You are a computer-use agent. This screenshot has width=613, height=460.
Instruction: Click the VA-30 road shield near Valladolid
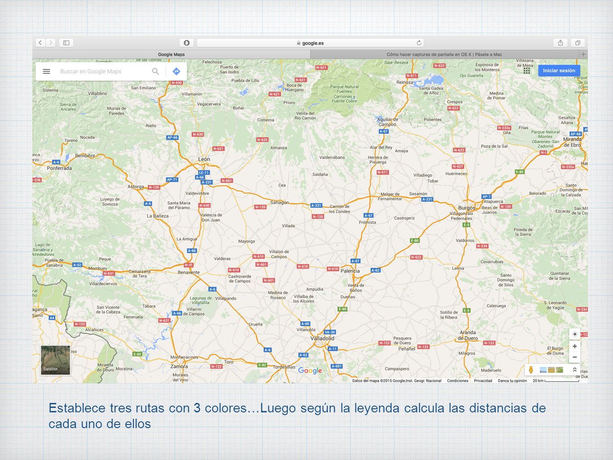330,332
